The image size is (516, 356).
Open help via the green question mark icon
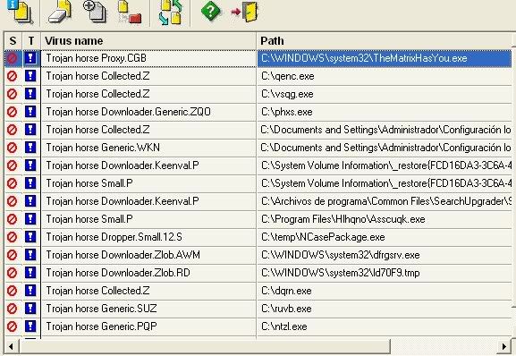[x=211, y=11]
